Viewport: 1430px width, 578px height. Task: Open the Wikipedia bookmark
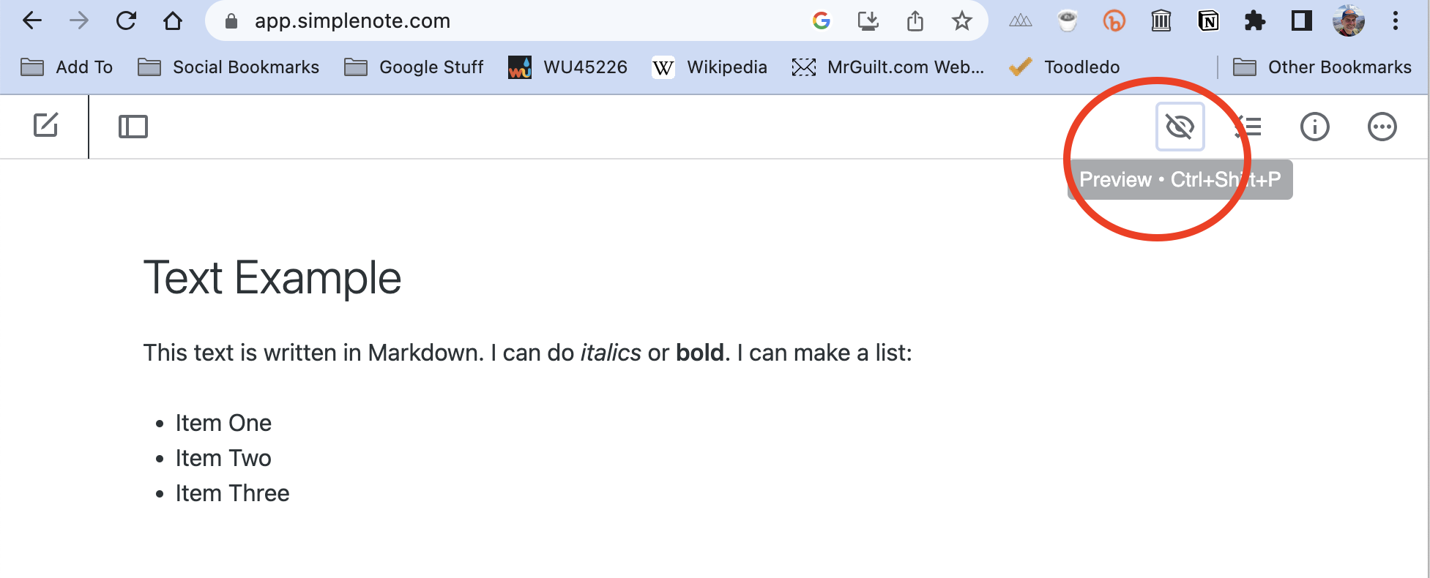710,67
